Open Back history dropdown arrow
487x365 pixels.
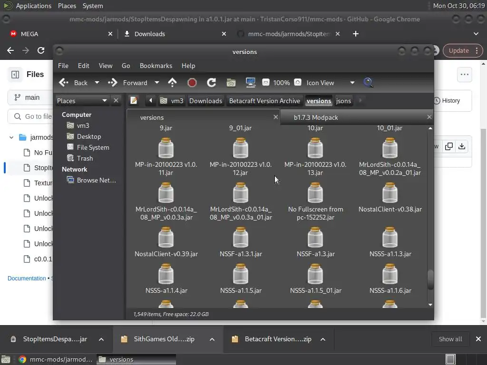click(x=97, y=83)
